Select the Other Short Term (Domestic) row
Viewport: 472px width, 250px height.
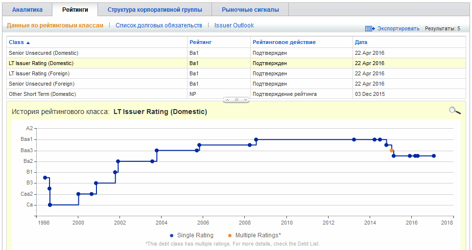point(42,94)
